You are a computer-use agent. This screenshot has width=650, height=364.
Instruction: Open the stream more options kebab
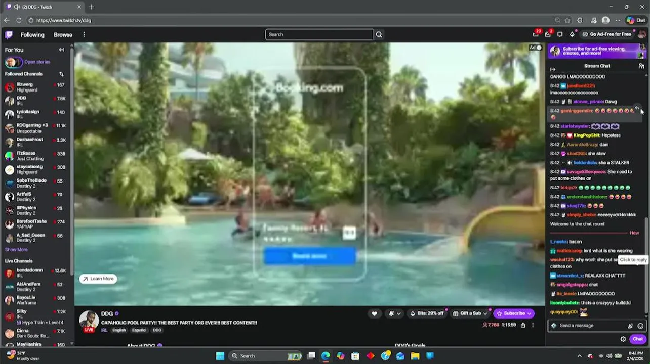pyautogui.click(x=533, y=325)
